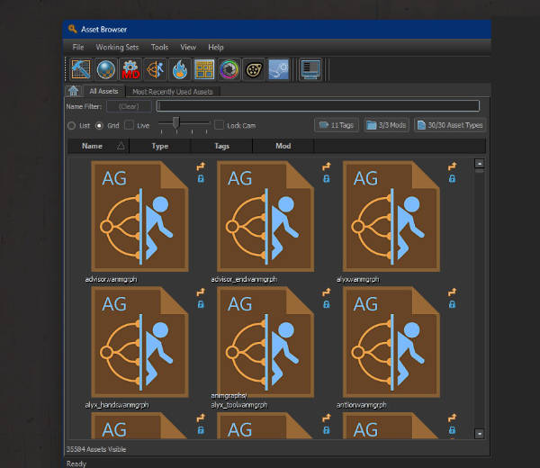540x468 pixels.
Task: Click the Tags column header
Action: tap(221, 146)
